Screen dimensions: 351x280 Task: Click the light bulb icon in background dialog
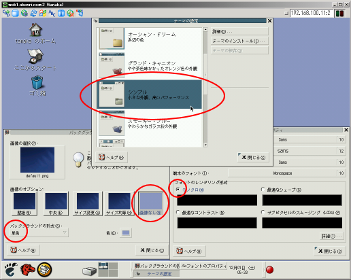[x=78, y=160]
